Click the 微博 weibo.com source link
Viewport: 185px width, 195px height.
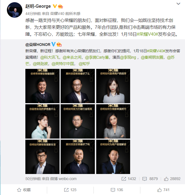coord(63,179)
